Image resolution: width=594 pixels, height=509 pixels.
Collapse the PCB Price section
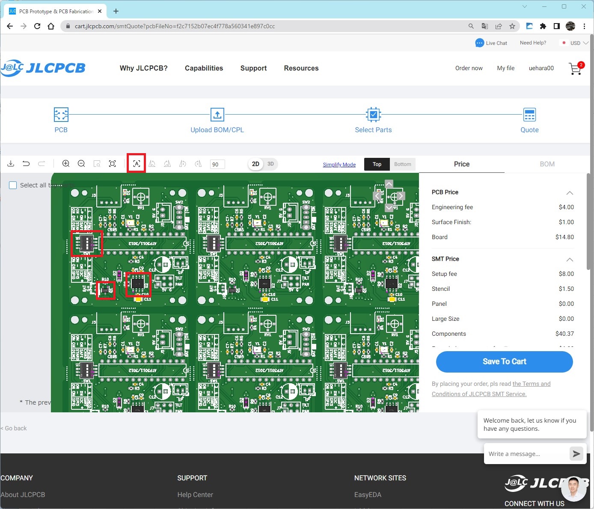570,193
